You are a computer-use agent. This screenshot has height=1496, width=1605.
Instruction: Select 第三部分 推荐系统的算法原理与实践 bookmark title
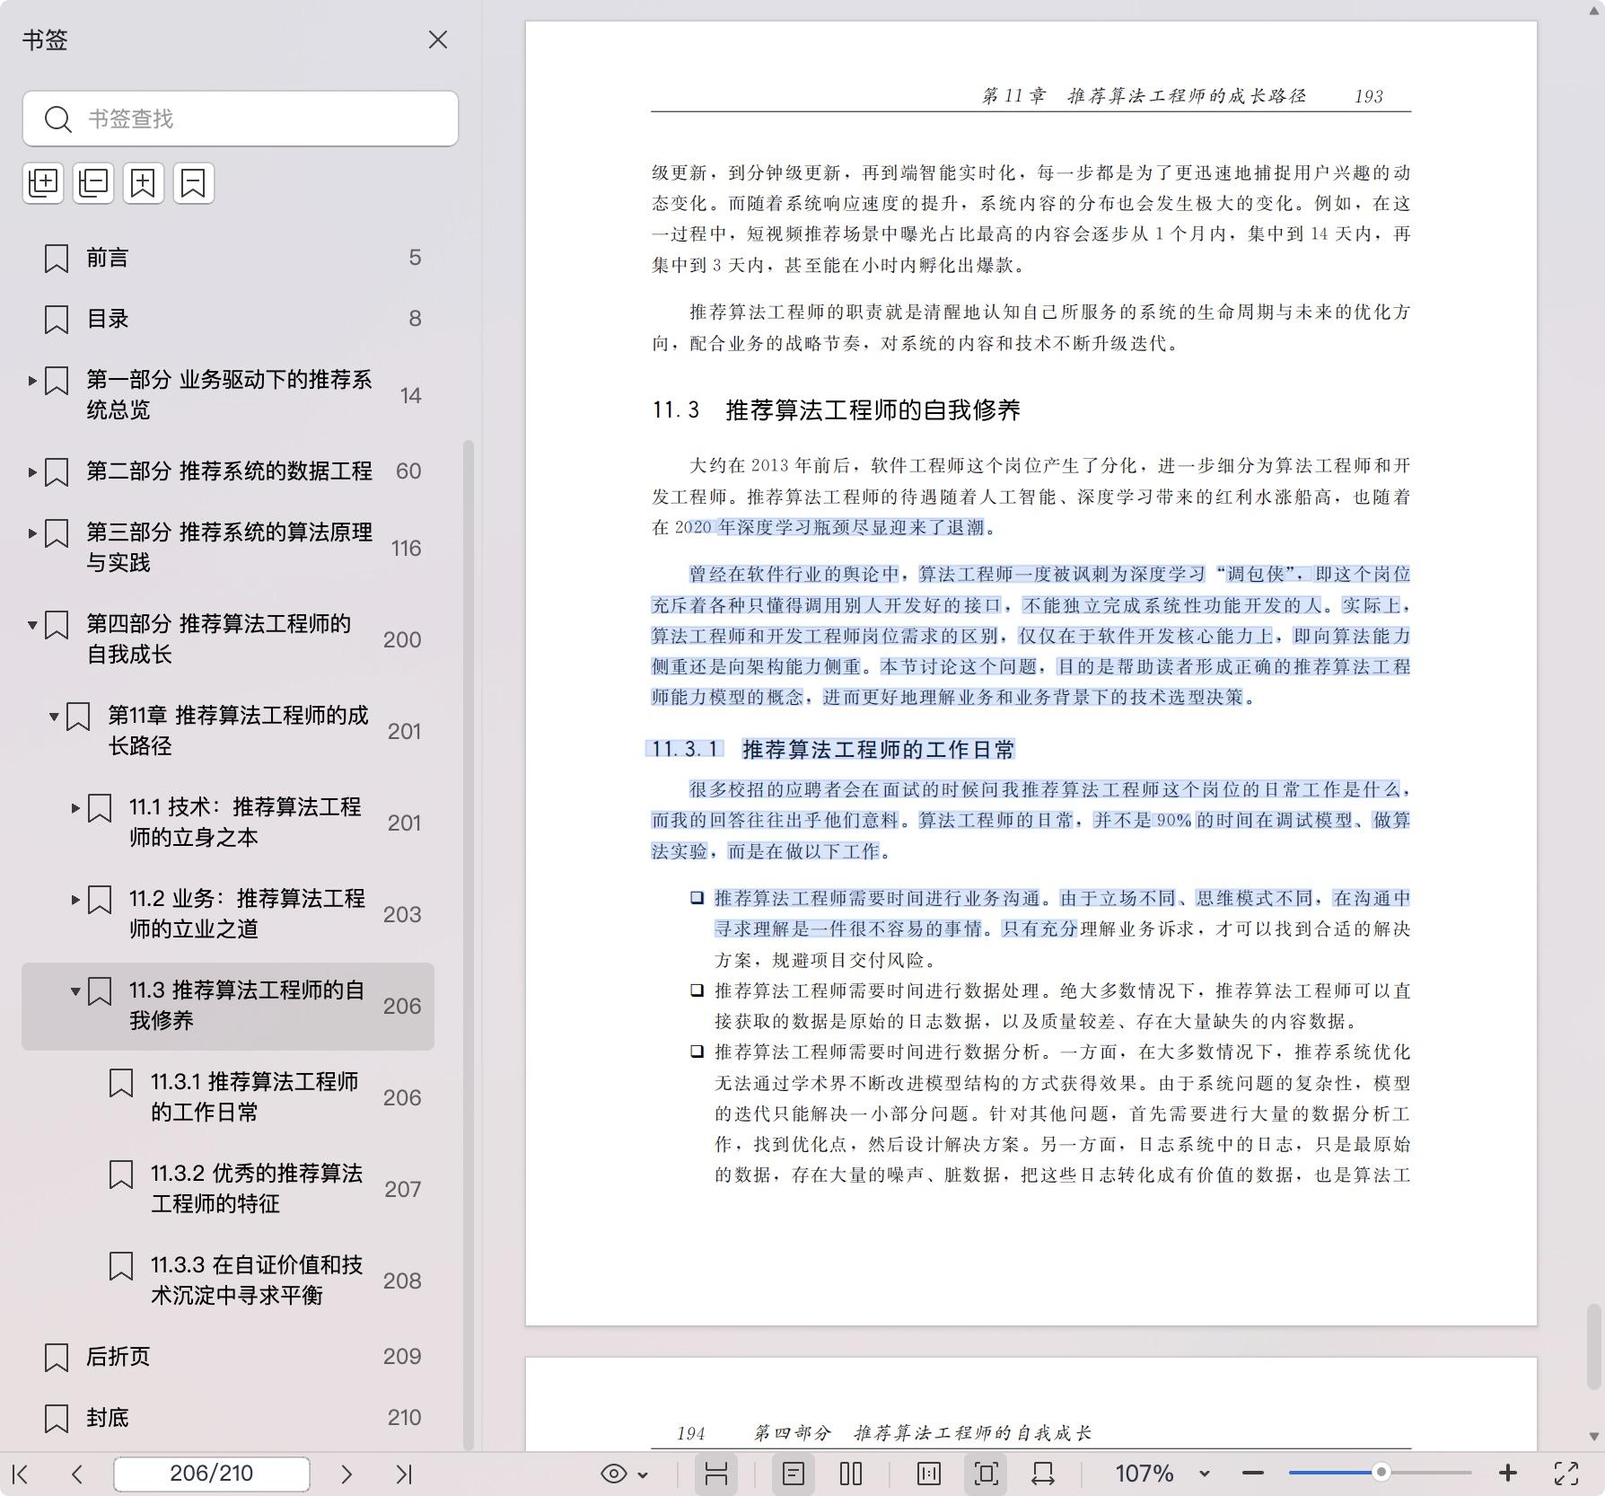[229, 547]
